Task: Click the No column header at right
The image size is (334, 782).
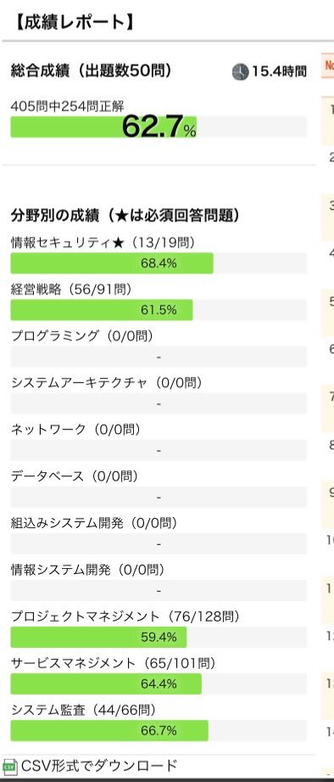Action: click(x=329, y=65)
